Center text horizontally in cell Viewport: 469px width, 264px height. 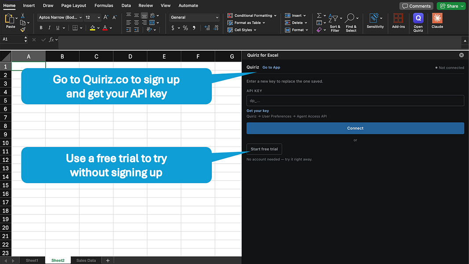click(x=136, y=22)
